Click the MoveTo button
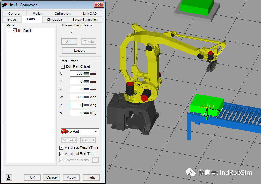 [69, 140]
